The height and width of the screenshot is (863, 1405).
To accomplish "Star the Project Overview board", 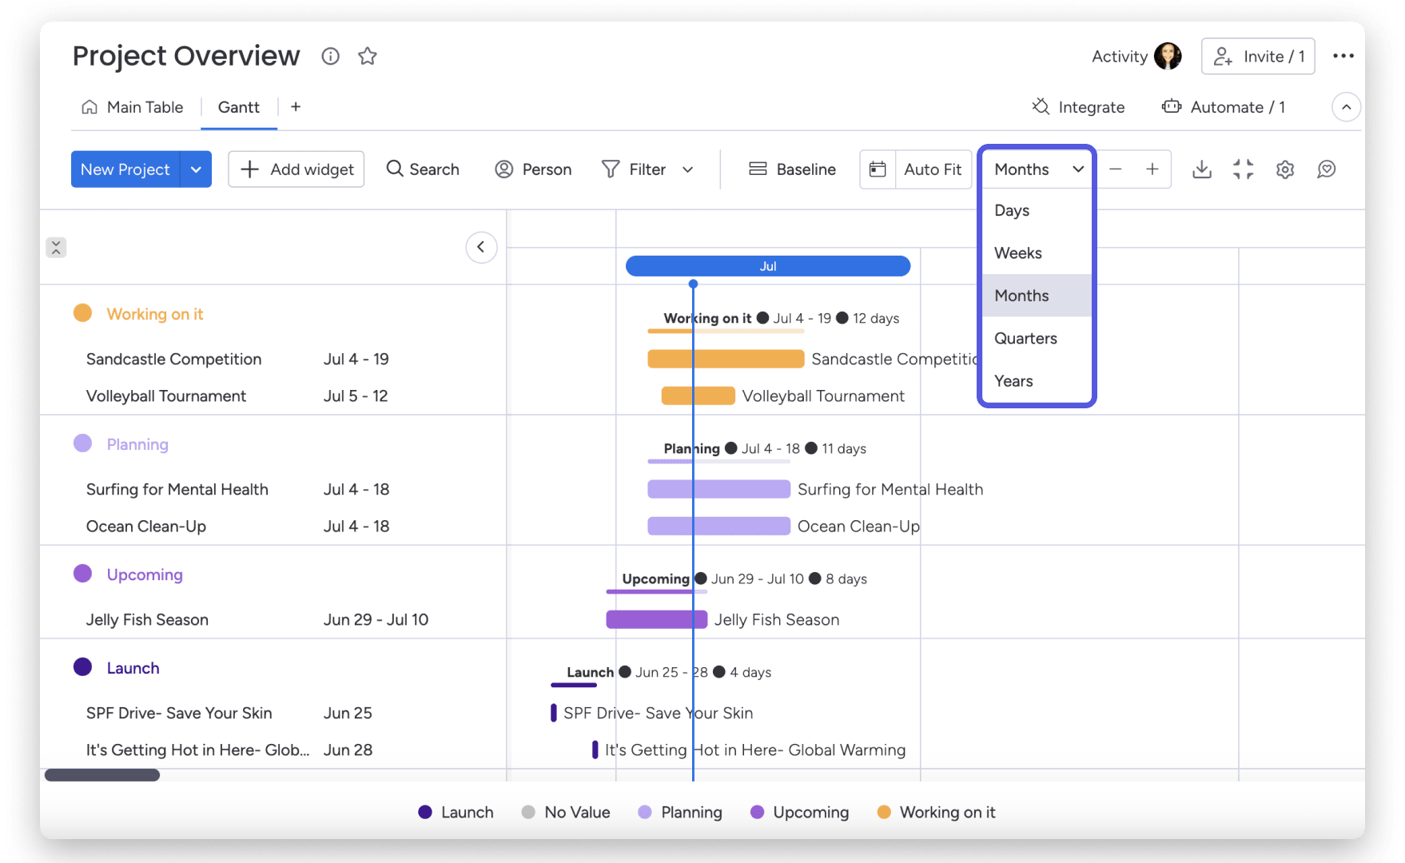I will click(367, 56).
